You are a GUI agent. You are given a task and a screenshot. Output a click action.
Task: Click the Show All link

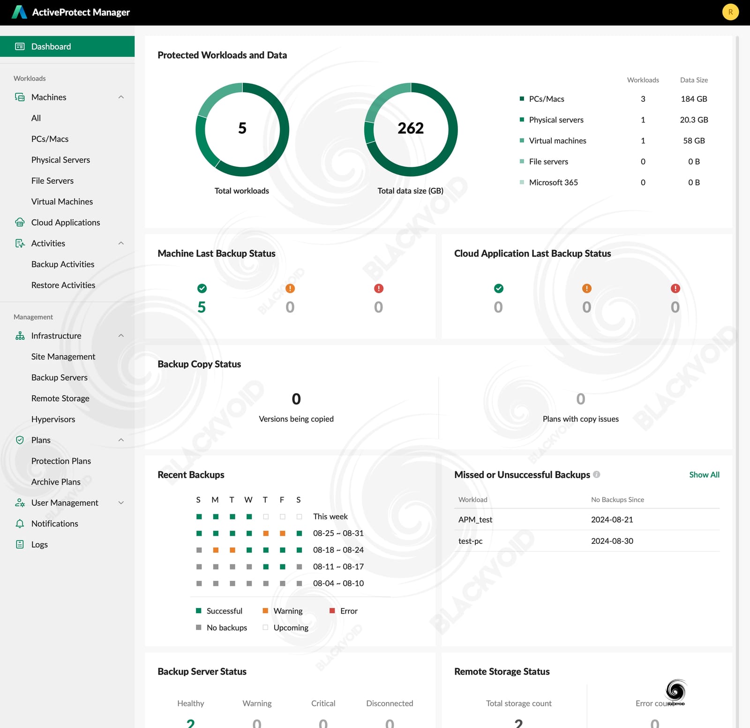tap(704, 474)
